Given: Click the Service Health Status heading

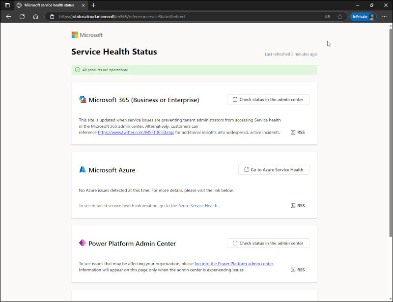Looking at the screenshot, I should pos(114,52).
